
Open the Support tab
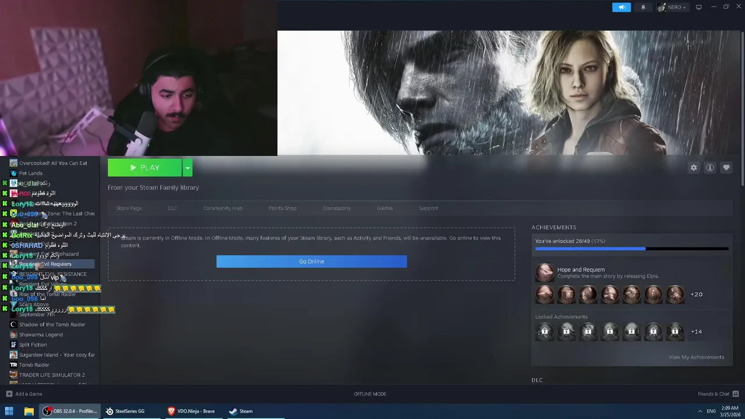click(428, 208)
